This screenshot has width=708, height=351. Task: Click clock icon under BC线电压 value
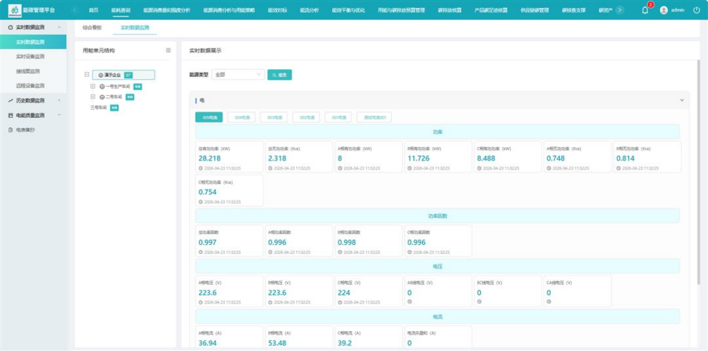click(479, 302)
